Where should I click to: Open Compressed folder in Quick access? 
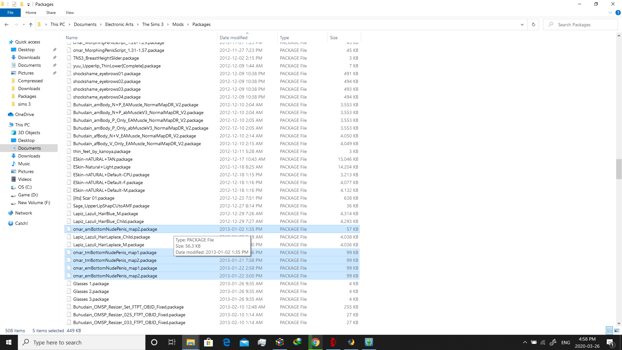point(30,81)
